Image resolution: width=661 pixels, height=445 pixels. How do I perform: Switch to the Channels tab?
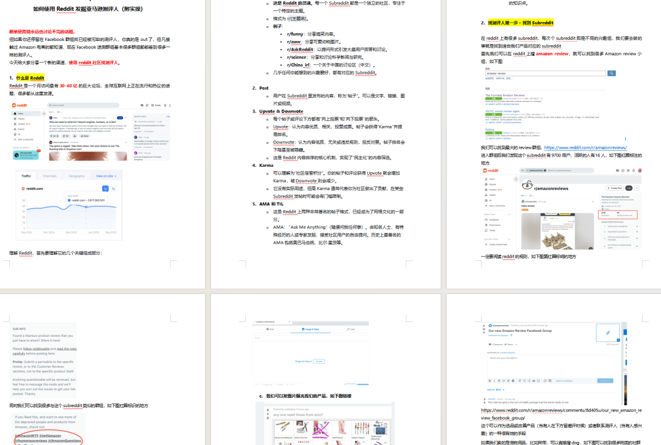[x=50, y=176]
